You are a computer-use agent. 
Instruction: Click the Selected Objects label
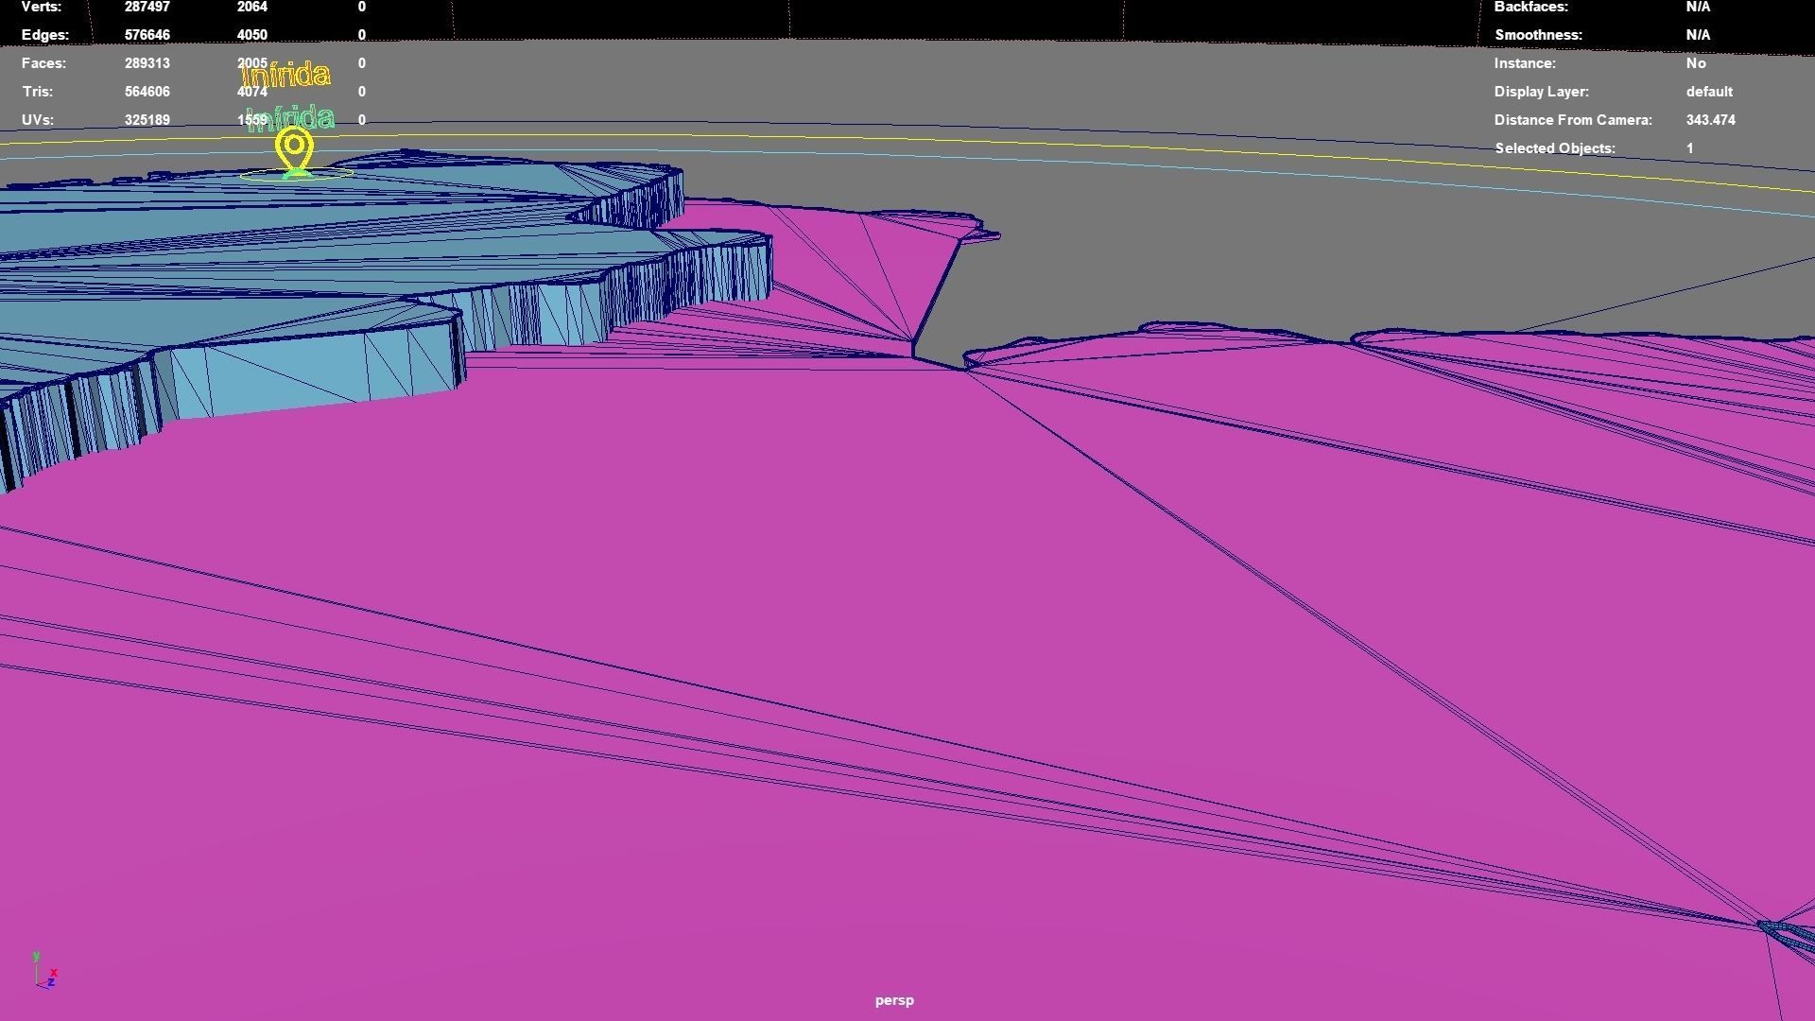(1554, 148)
